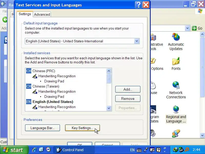The height and width of the screenshot is (154, 205).
Task: Click the system clock showing 2:44
Action: [196, 150]
